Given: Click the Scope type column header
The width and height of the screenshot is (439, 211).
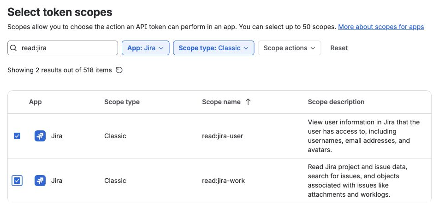Looking at the screenshot, I should pos(122,102).
